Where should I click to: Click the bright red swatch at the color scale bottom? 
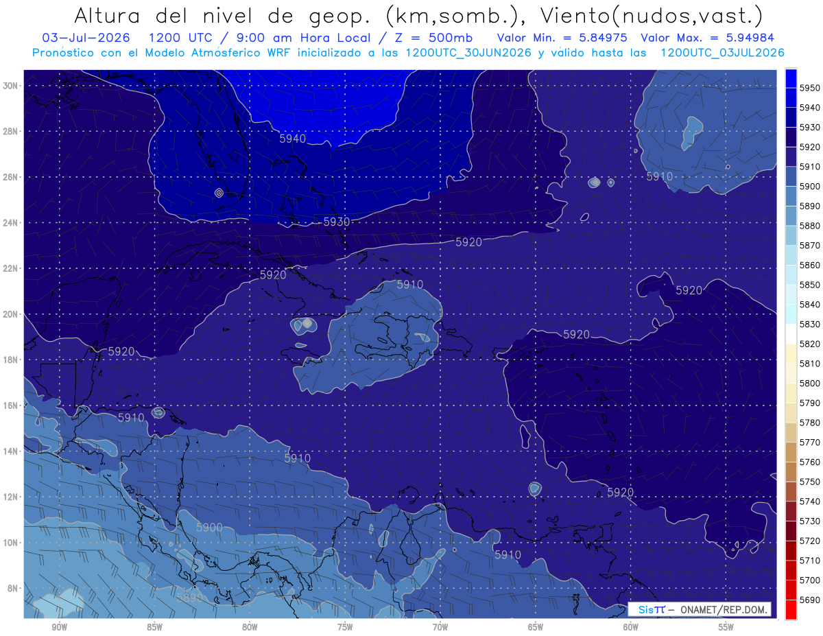click(x=791, y=609)
